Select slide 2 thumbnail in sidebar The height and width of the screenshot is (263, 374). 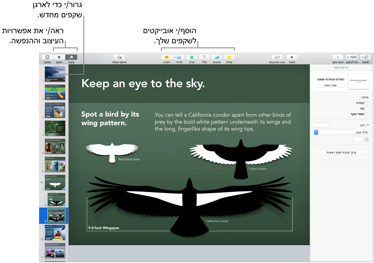point(55,92)
